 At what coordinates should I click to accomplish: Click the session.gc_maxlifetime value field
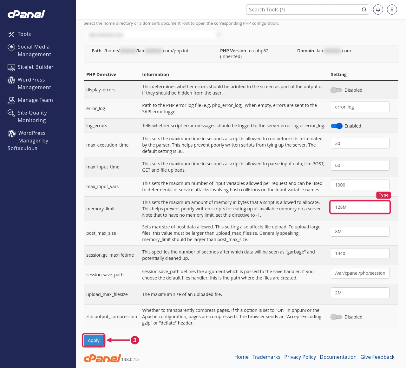(x=360, y=253)
